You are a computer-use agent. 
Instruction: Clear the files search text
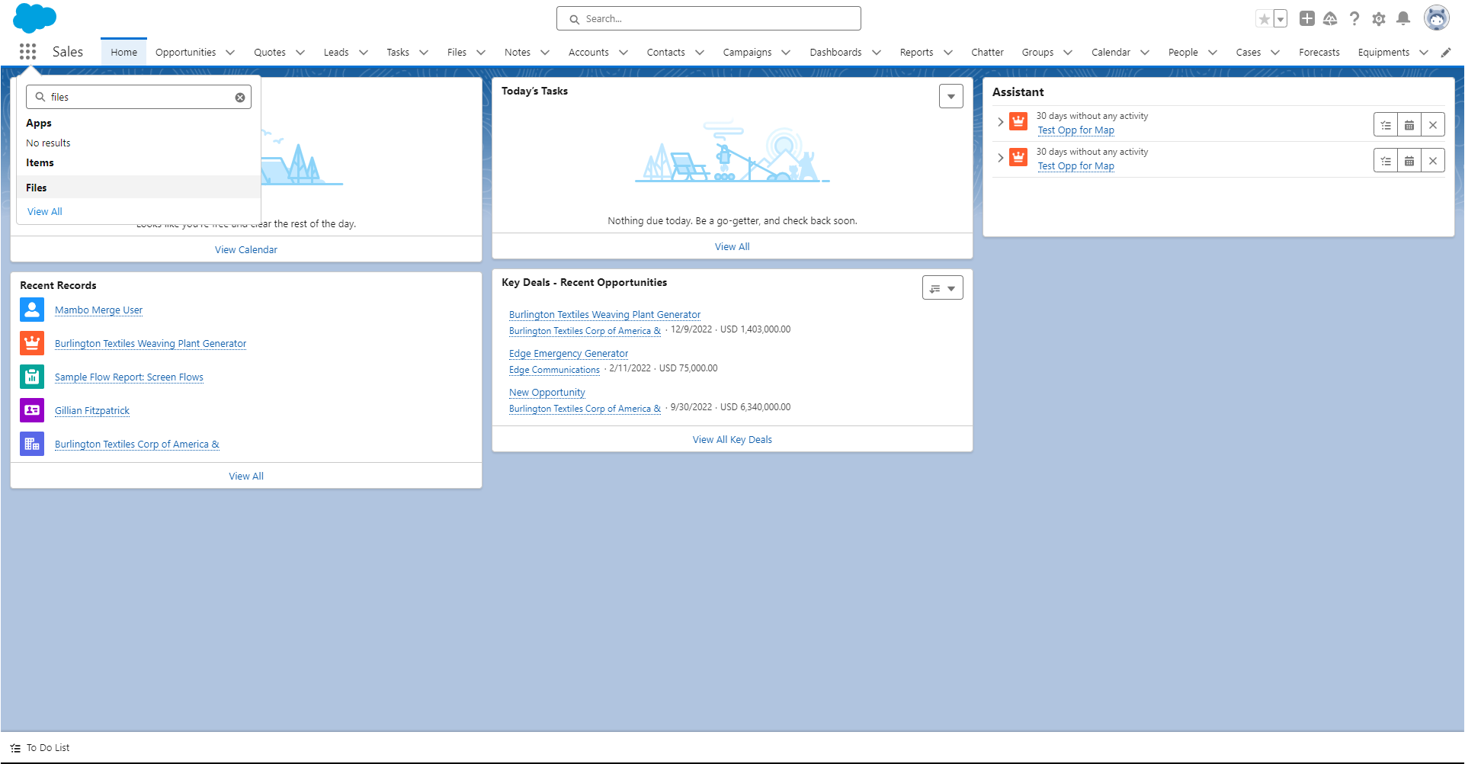[x=240, y=98]
